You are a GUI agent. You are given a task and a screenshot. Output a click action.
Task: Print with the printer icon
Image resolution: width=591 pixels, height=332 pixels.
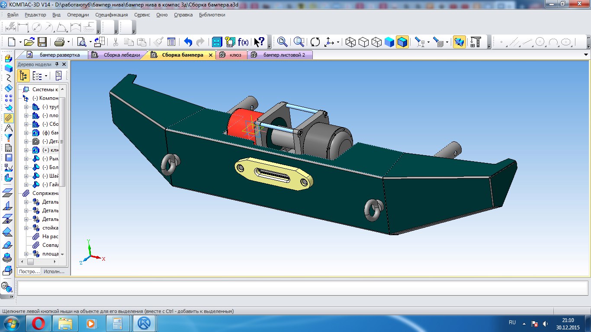[59, 42]
